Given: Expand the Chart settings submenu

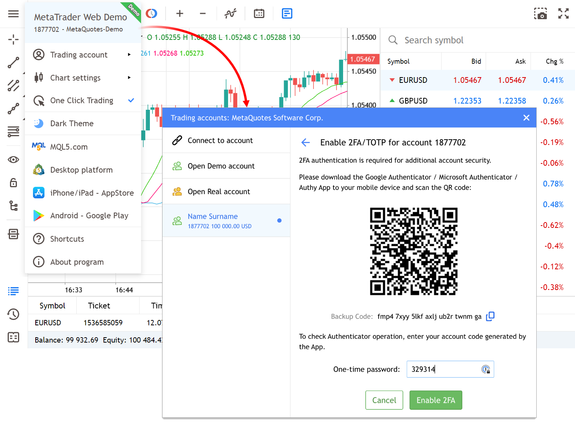Looking at the screenshot, I should pyautogui.click(x=76, y=77).
